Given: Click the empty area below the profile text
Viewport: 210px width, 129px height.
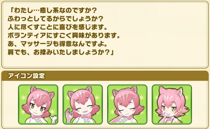Looking at the screenshot, I should [105, 61].
